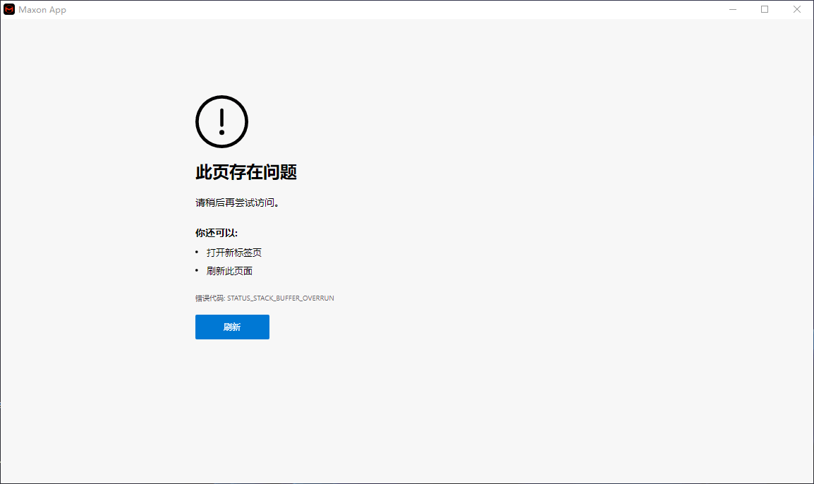The width and height of the screenshot is (814, 484).
Task: Click the exclamation mark warning icon
Action: (x=221, y=121)
